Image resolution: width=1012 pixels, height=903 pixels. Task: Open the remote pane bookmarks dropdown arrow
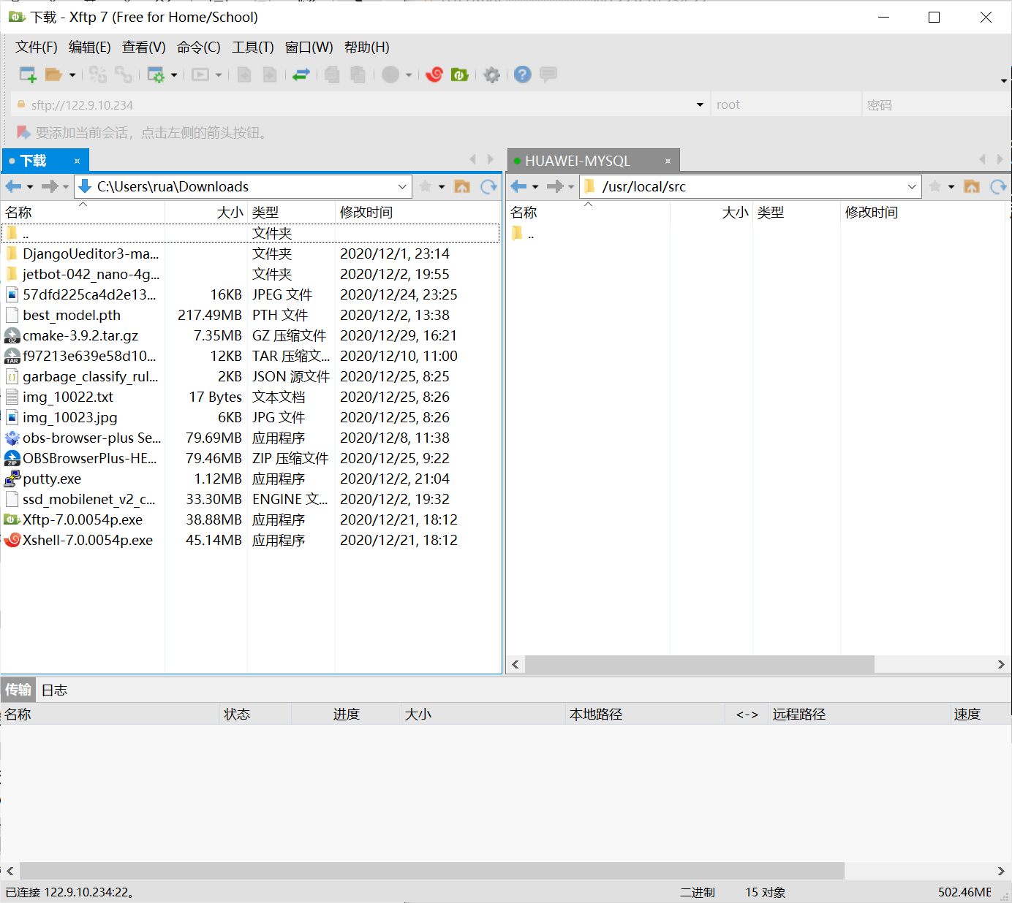951,187
